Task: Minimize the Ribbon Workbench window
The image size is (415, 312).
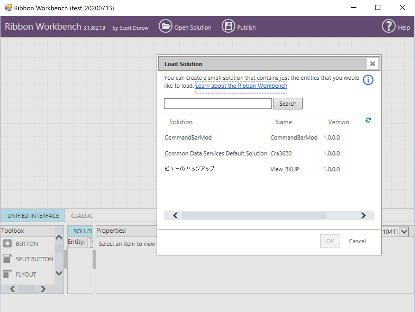Action: coord(354,7)
